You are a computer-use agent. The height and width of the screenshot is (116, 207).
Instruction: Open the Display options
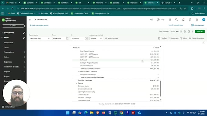tap(162, 38)
